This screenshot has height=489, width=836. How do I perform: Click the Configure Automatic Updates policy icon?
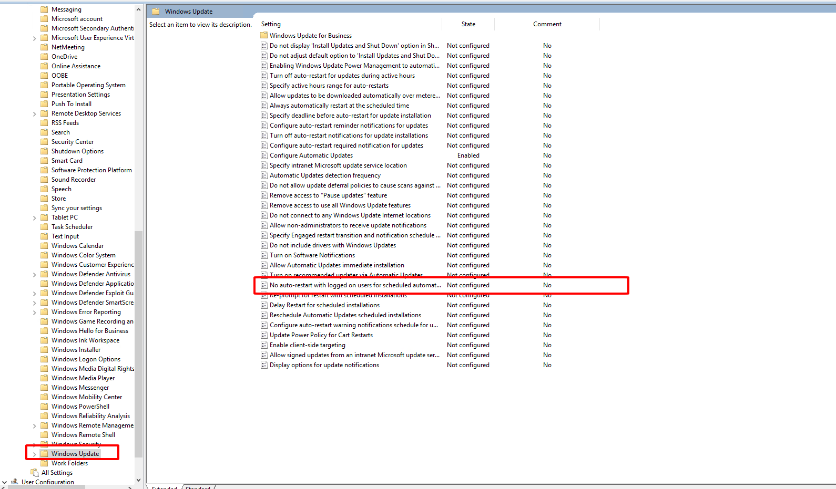pyautogui.click(x=264, y=155)
